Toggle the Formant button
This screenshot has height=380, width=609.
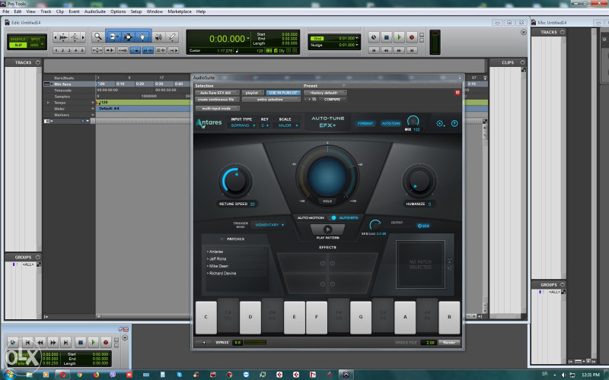[365, 123]
